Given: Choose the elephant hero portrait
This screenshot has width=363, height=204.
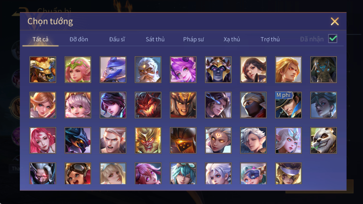Looking at the screenshot, I should [x=323, y=70].
